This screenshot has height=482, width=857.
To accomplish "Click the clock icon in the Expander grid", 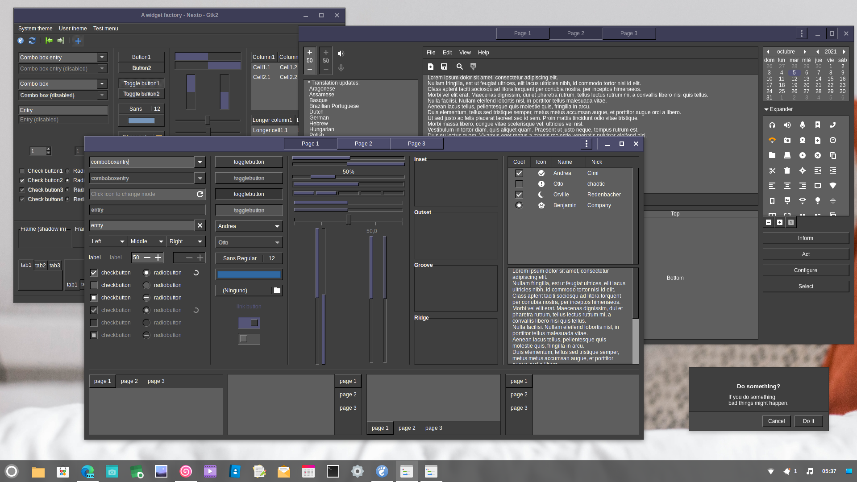I will [833, 140].
